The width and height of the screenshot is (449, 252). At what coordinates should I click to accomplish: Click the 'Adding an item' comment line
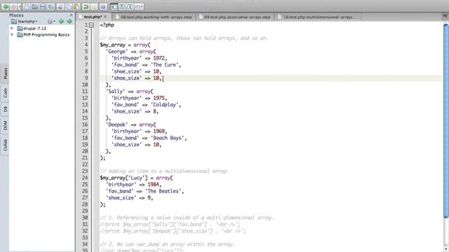[164, 171]
